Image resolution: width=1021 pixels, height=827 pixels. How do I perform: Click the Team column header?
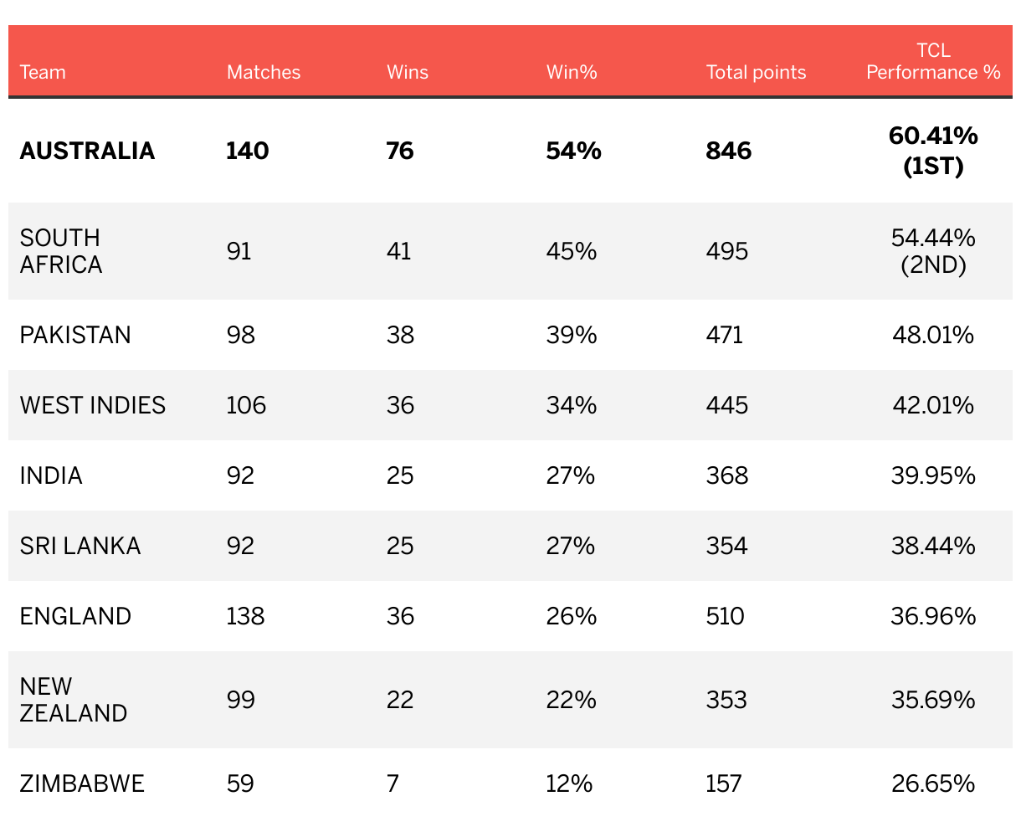coord(43,72)
